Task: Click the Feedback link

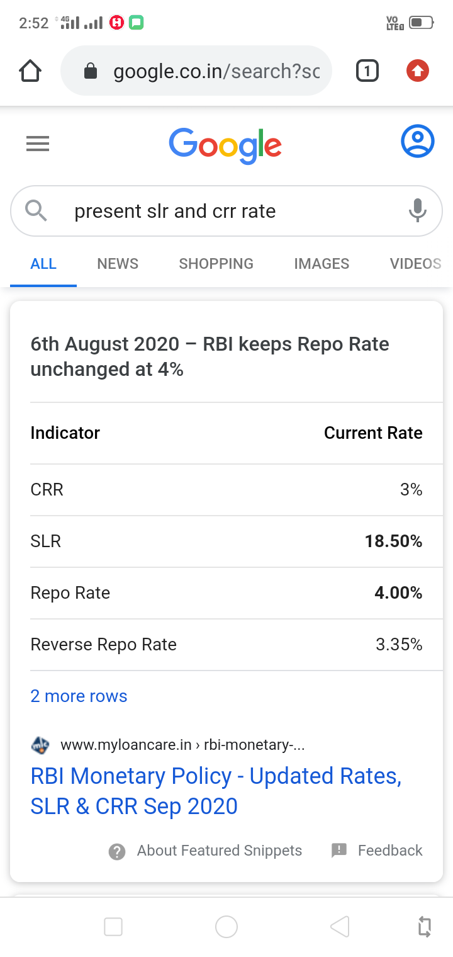Action: 389,851
